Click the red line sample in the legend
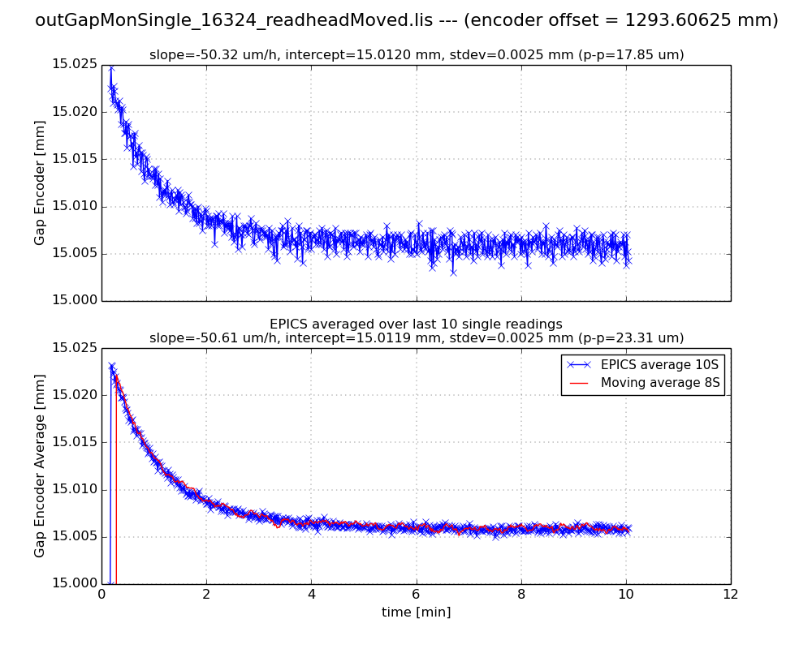 [x=581, y=382]
